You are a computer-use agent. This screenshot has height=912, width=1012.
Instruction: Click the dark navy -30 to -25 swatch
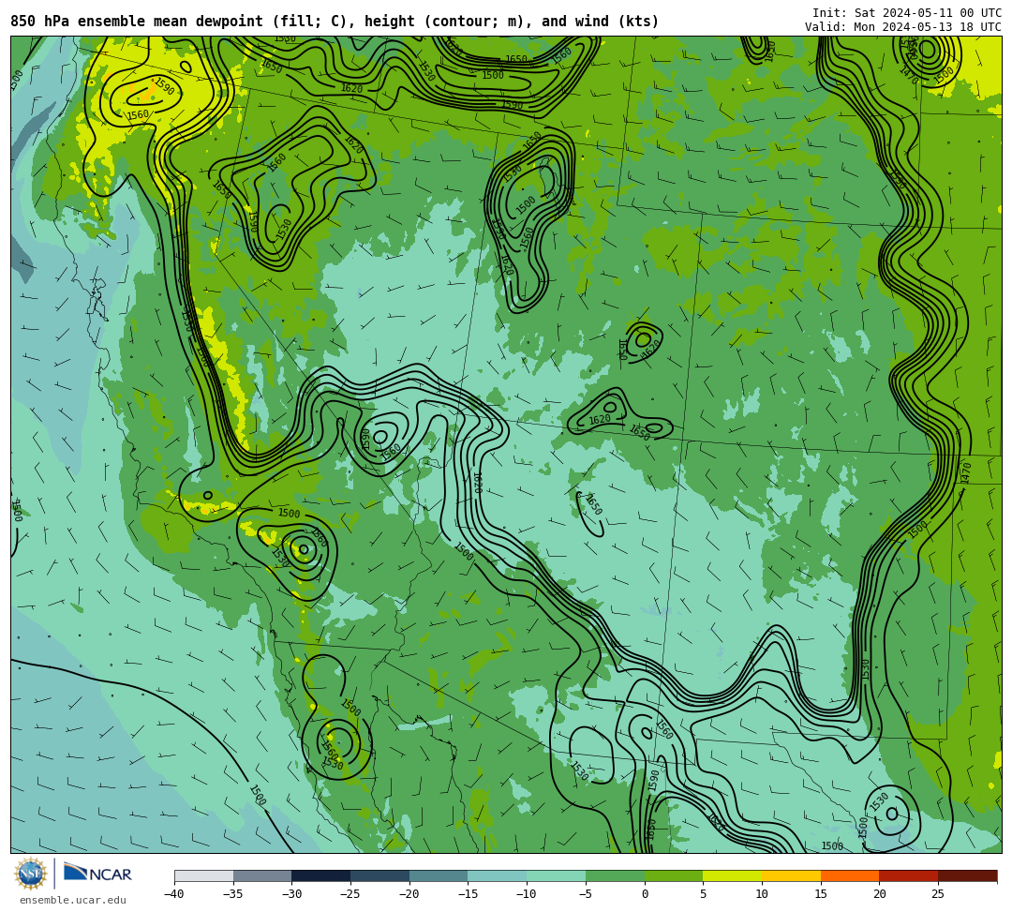(x=321, y=875)
